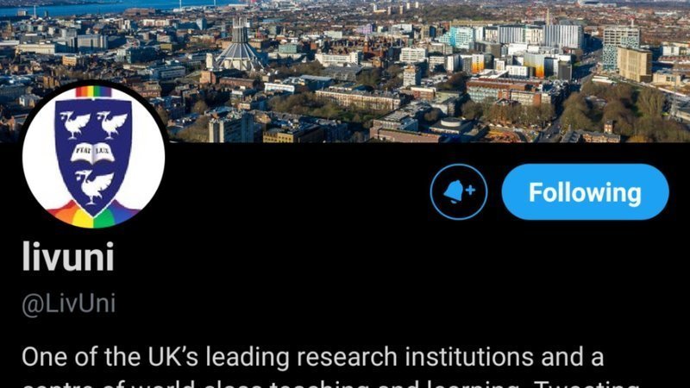Tap the bio text about research institutions
690x388 pixels.
[312, 357]
